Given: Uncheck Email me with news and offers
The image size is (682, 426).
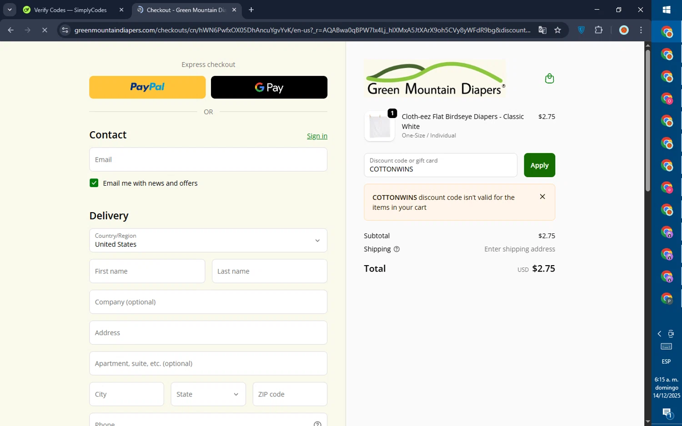Looking at the screenshot, I should (94, 183).
